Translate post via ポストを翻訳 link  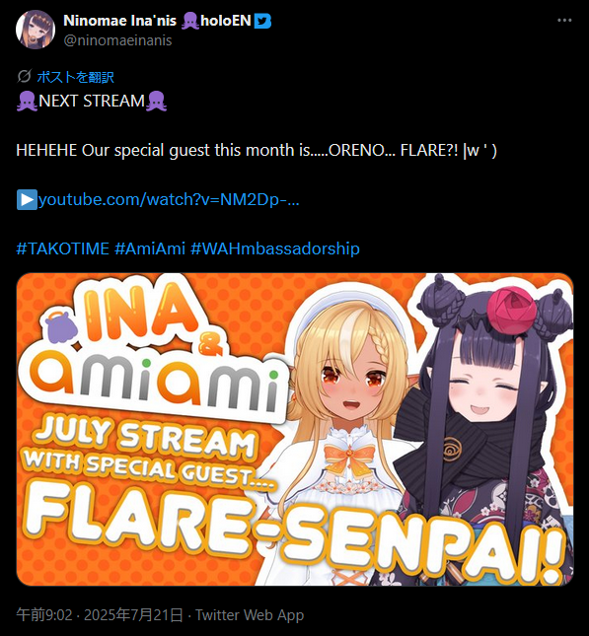tap(76, 77)
